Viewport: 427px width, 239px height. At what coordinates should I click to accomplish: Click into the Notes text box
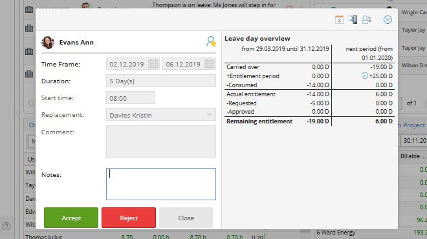(x=161, y=184)
